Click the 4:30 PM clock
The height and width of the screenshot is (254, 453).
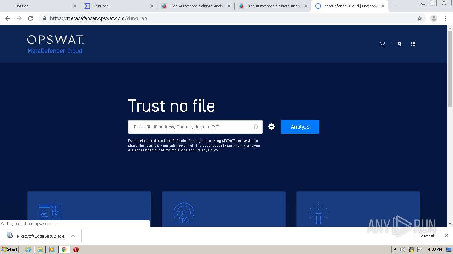[435, 249]
